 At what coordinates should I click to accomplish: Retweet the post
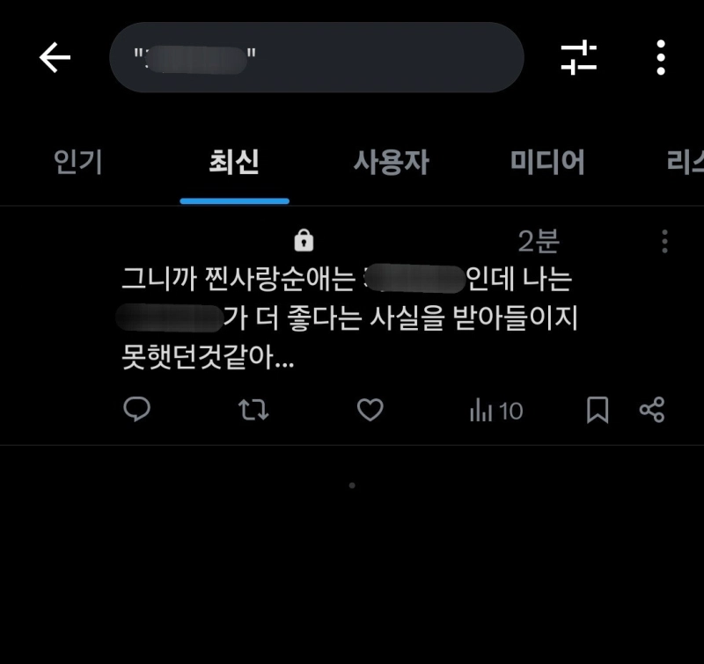point(253,410)
